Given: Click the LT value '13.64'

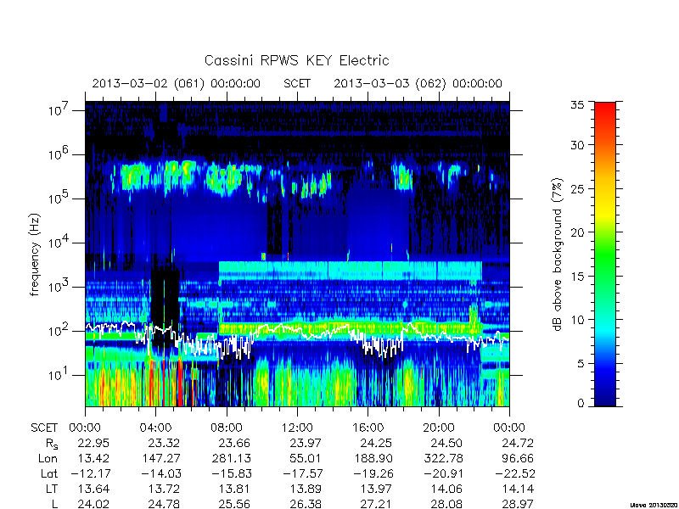Looking at the screenshot, I should (93, 489).
